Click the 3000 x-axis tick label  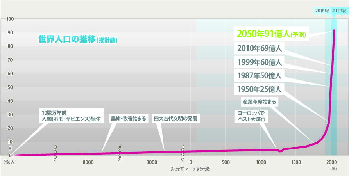[152, 162]
